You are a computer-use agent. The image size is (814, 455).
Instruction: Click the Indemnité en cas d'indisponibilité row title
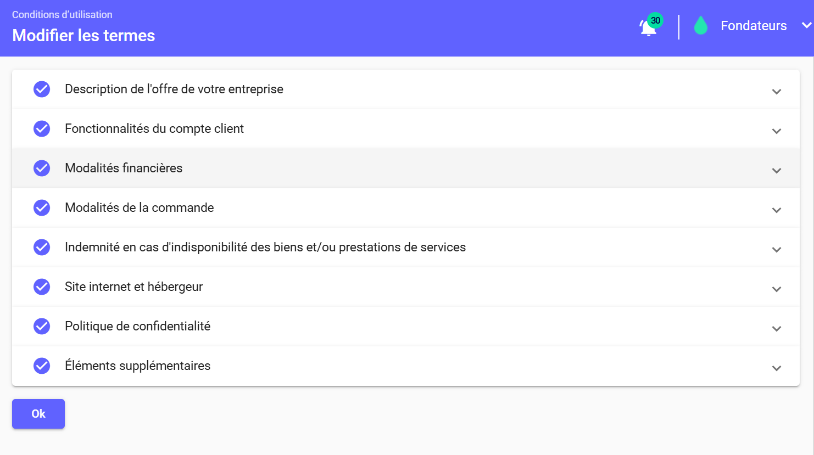point(265,247)
